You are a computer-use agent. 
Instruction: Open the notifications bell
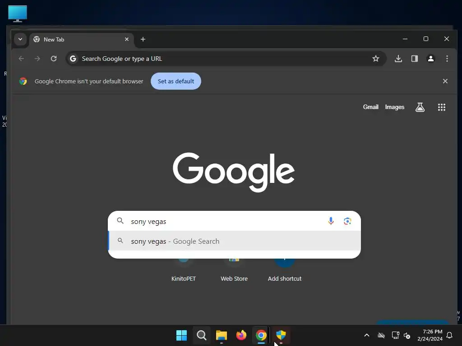coord(450,335)
